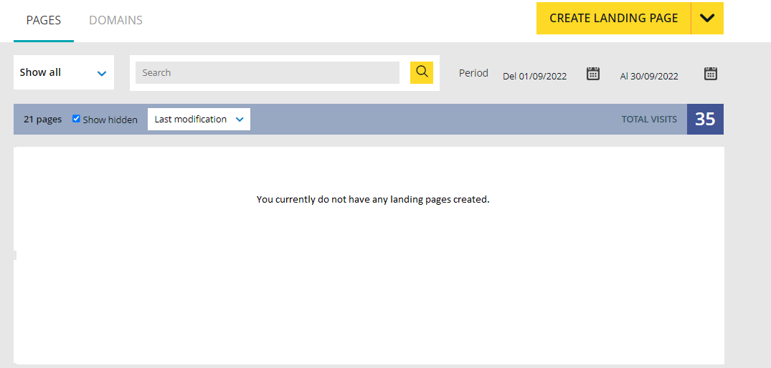Click the no landing pages created message

pos(373,199)
